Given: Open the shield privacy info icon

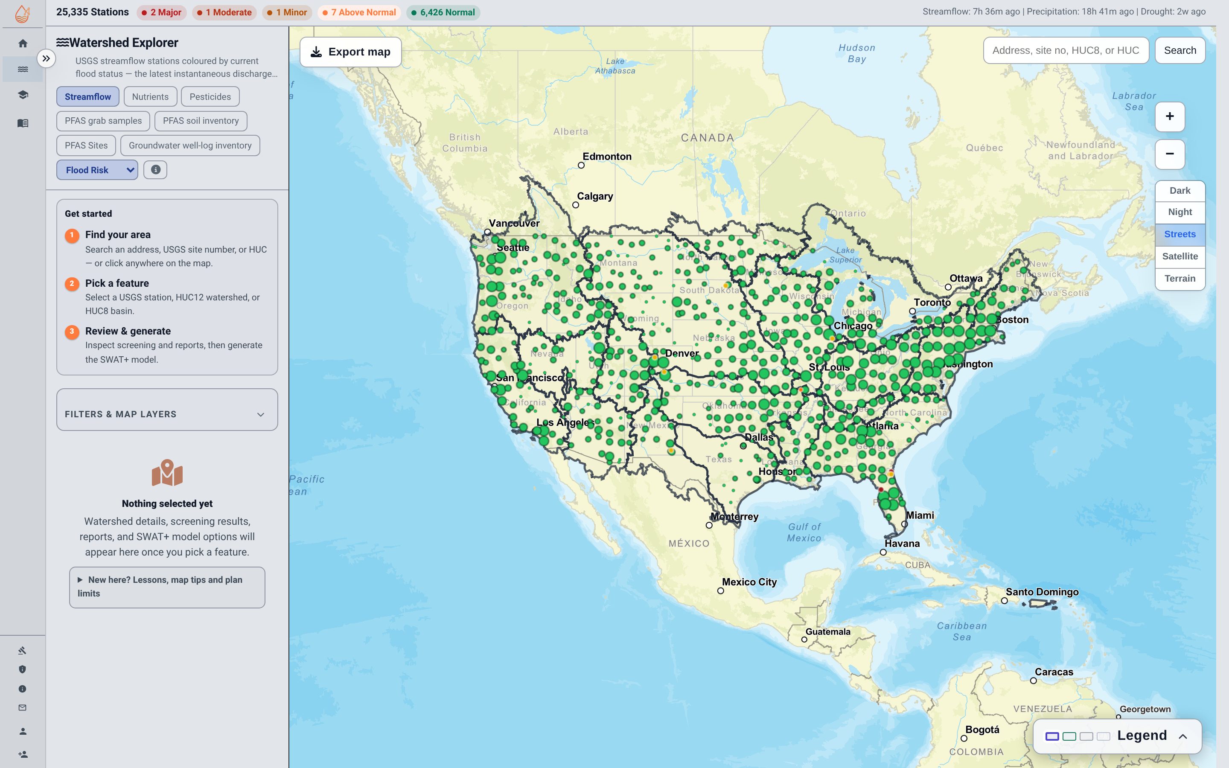Looking at the screenshot, I should click(22, 669).
